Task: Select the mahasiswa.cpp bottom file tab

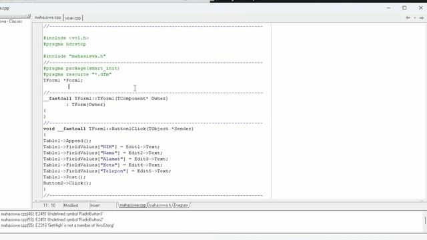Action: pos(133,205)
